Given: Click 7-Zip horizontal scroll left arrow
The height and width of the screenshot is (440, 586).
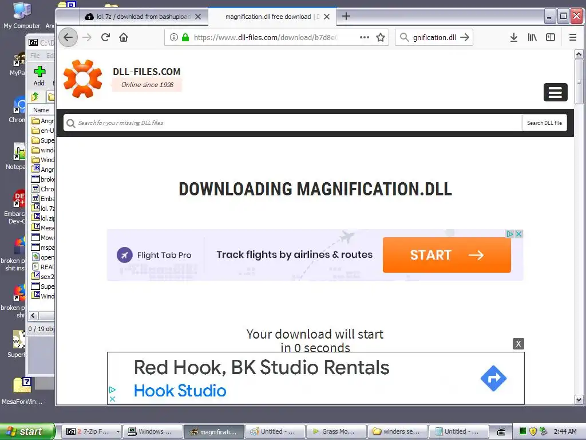Looking at the screenshot, I should pos(33,316).
